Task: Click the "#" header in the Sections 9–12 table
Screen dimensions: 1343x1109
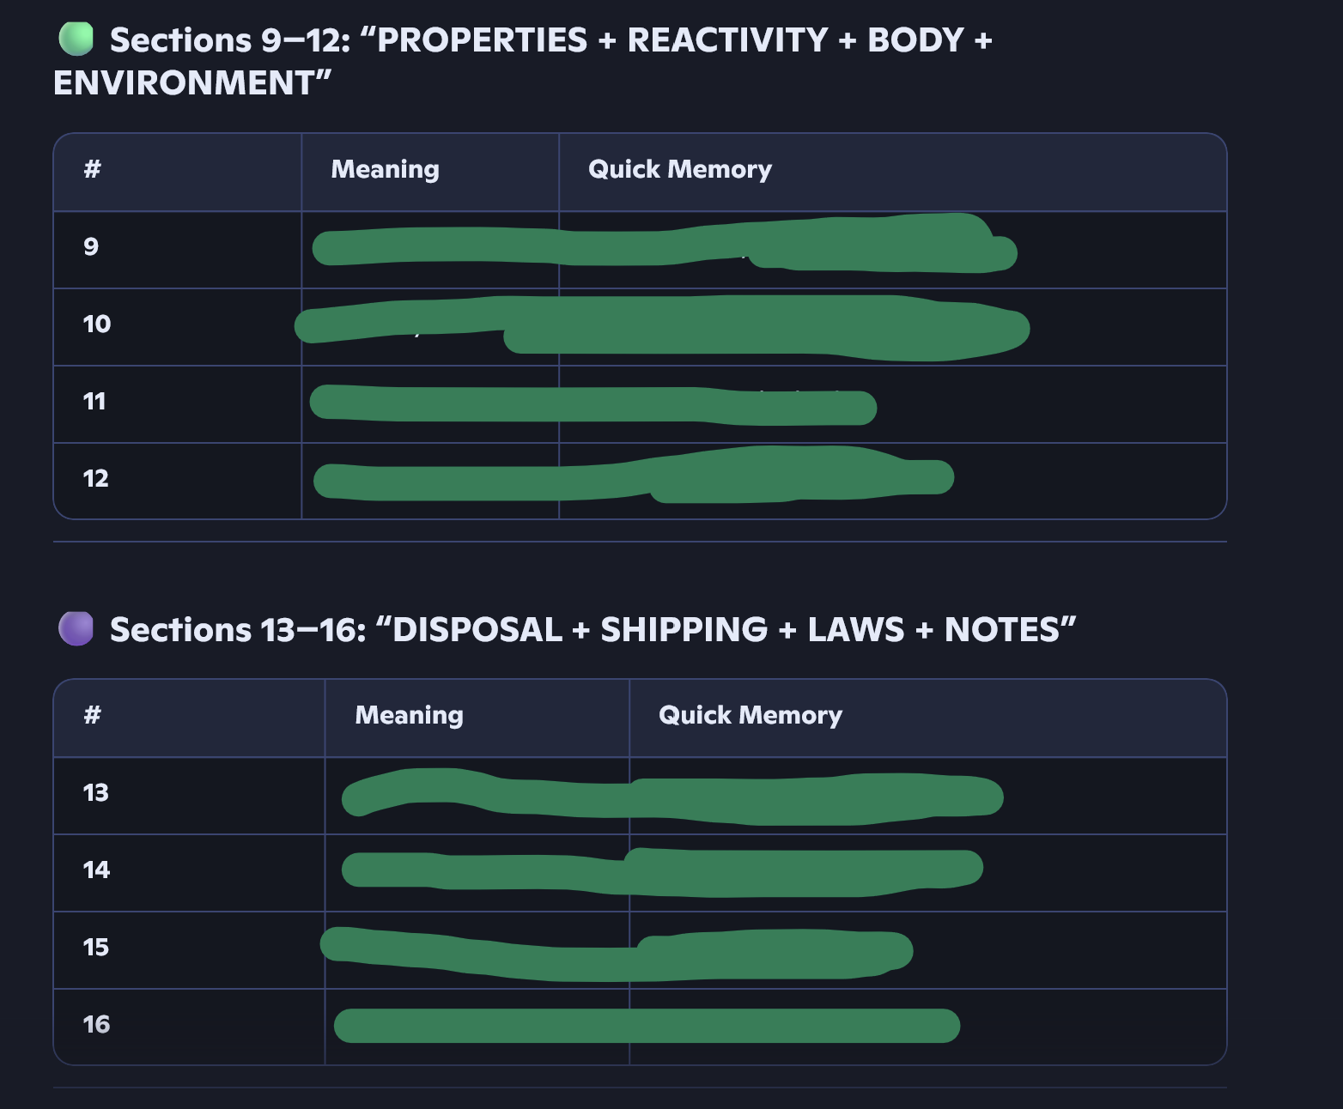Action: [92, 169]
